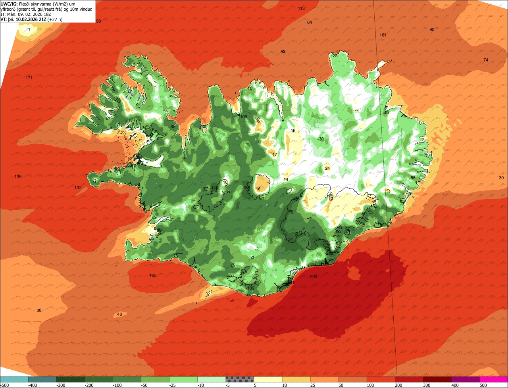Click the '90' flux value on the map

432,29
